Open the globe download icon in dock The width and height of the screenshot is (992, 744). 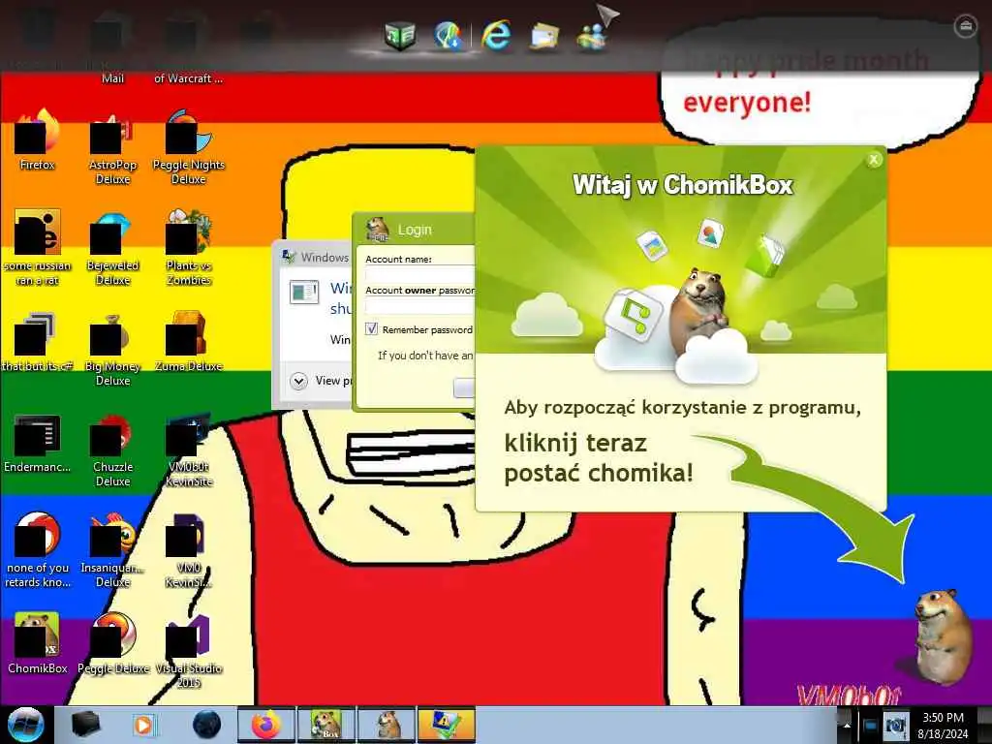(448, 35)
